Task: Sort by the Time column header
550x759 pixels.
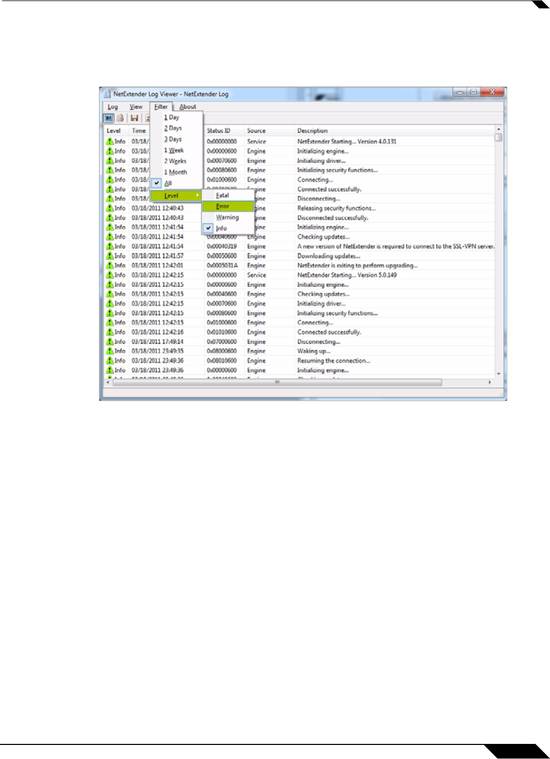Action: (x=140, y=131)
